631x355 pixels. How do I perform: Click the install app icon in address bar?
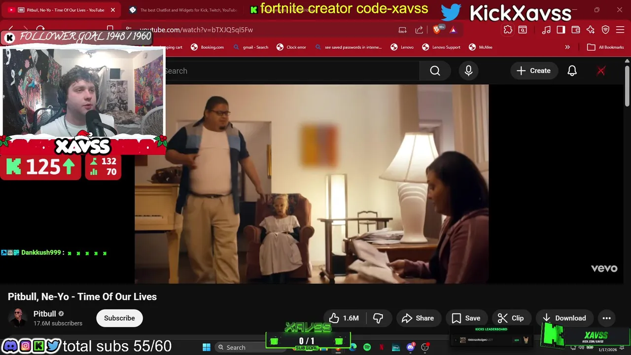click(403, 30)
